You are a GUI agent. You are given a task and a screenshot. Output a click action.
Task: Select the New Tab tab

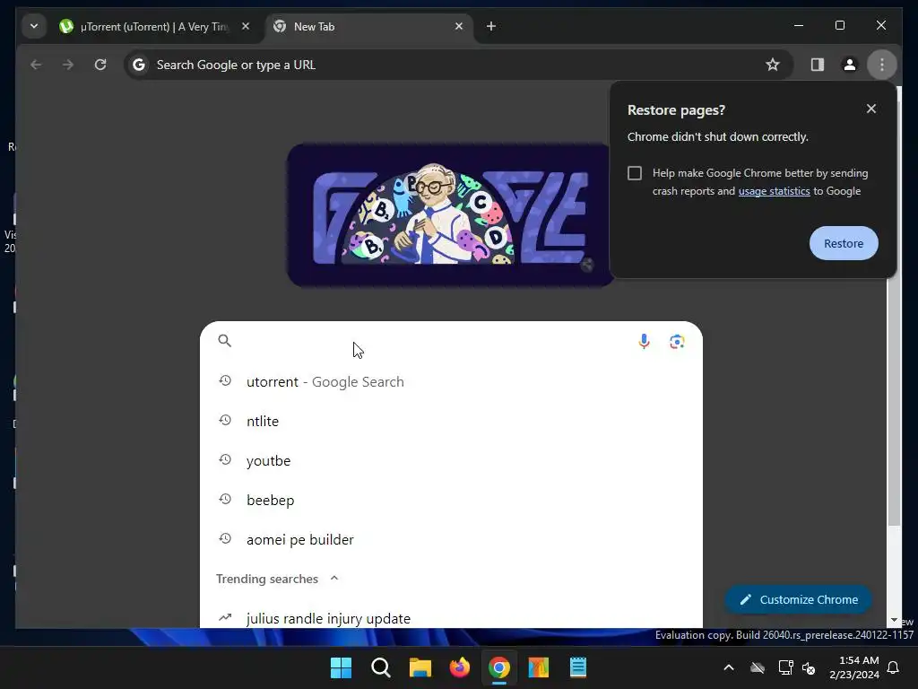point(368,26)
